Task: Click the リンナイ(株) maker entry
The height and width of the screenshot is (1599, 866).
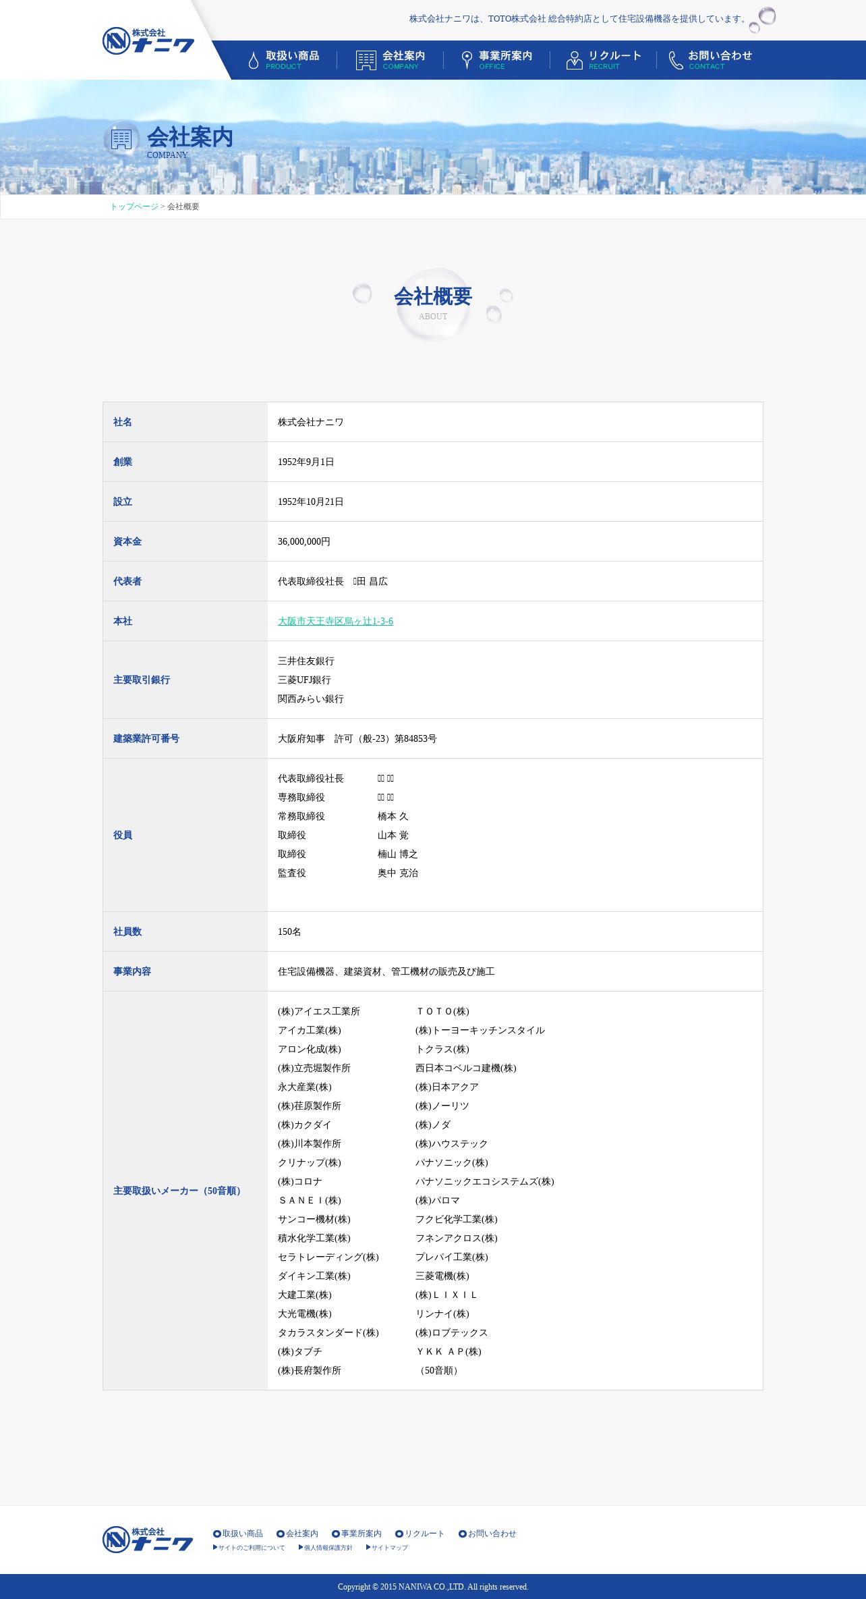Action: pyautogui.click(x=442, y=1314)
